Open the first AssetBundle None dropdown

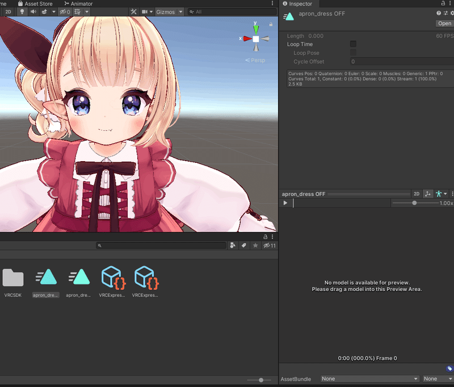pos(369,378)
